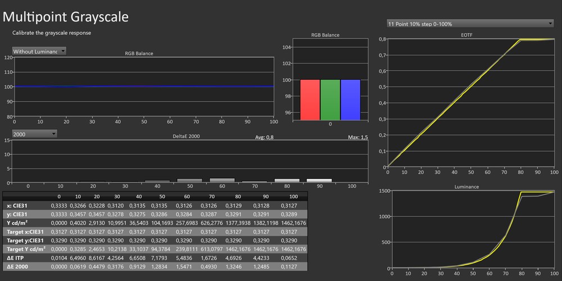Select the DeltaE bar at 80 percent
The height and width of the screenshot is (281, 562).
287,180
